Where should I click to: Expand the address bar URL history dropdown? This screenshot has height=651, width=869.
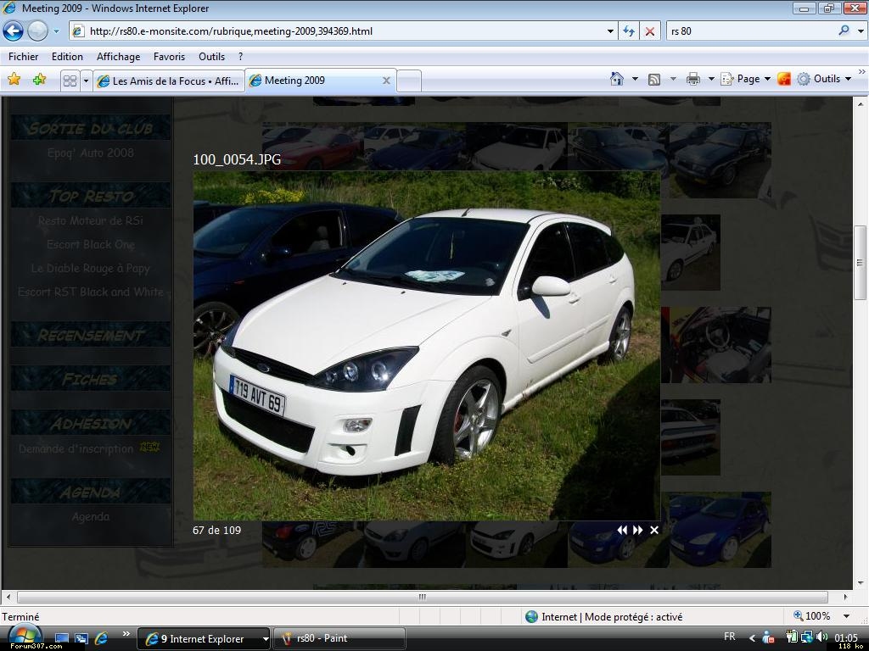pyautogui.click(x=610, y=31)
